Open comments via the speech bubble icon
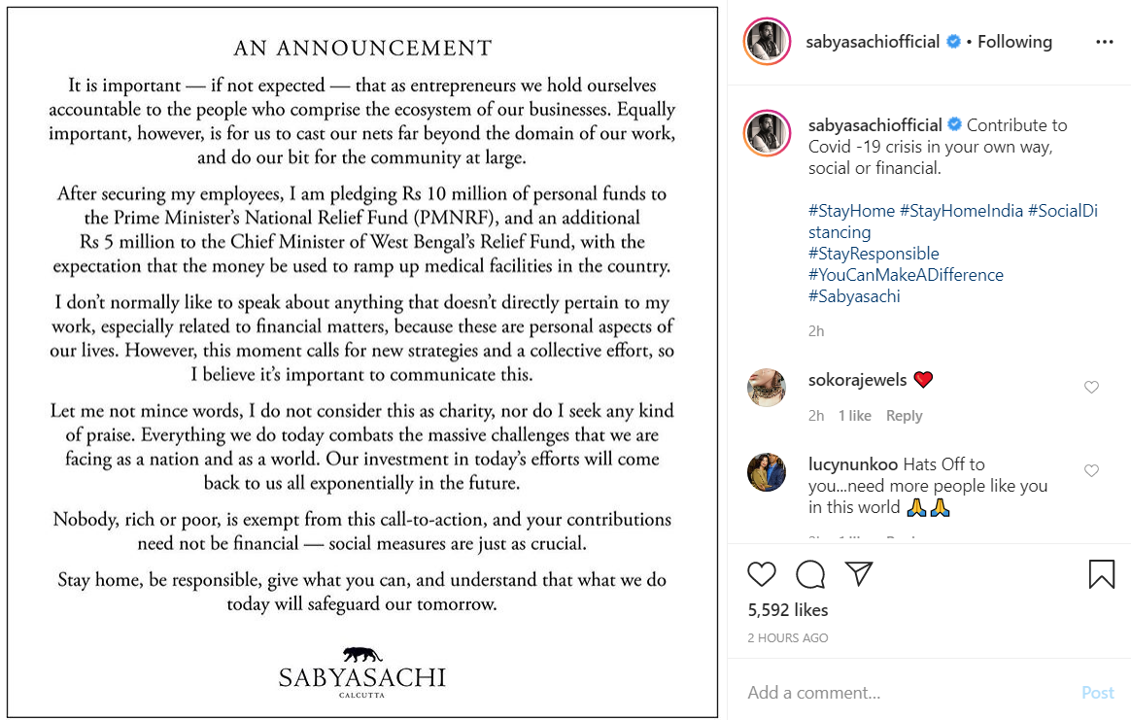The height and width of the screenshot is (720, 1131). click(810, 574)
